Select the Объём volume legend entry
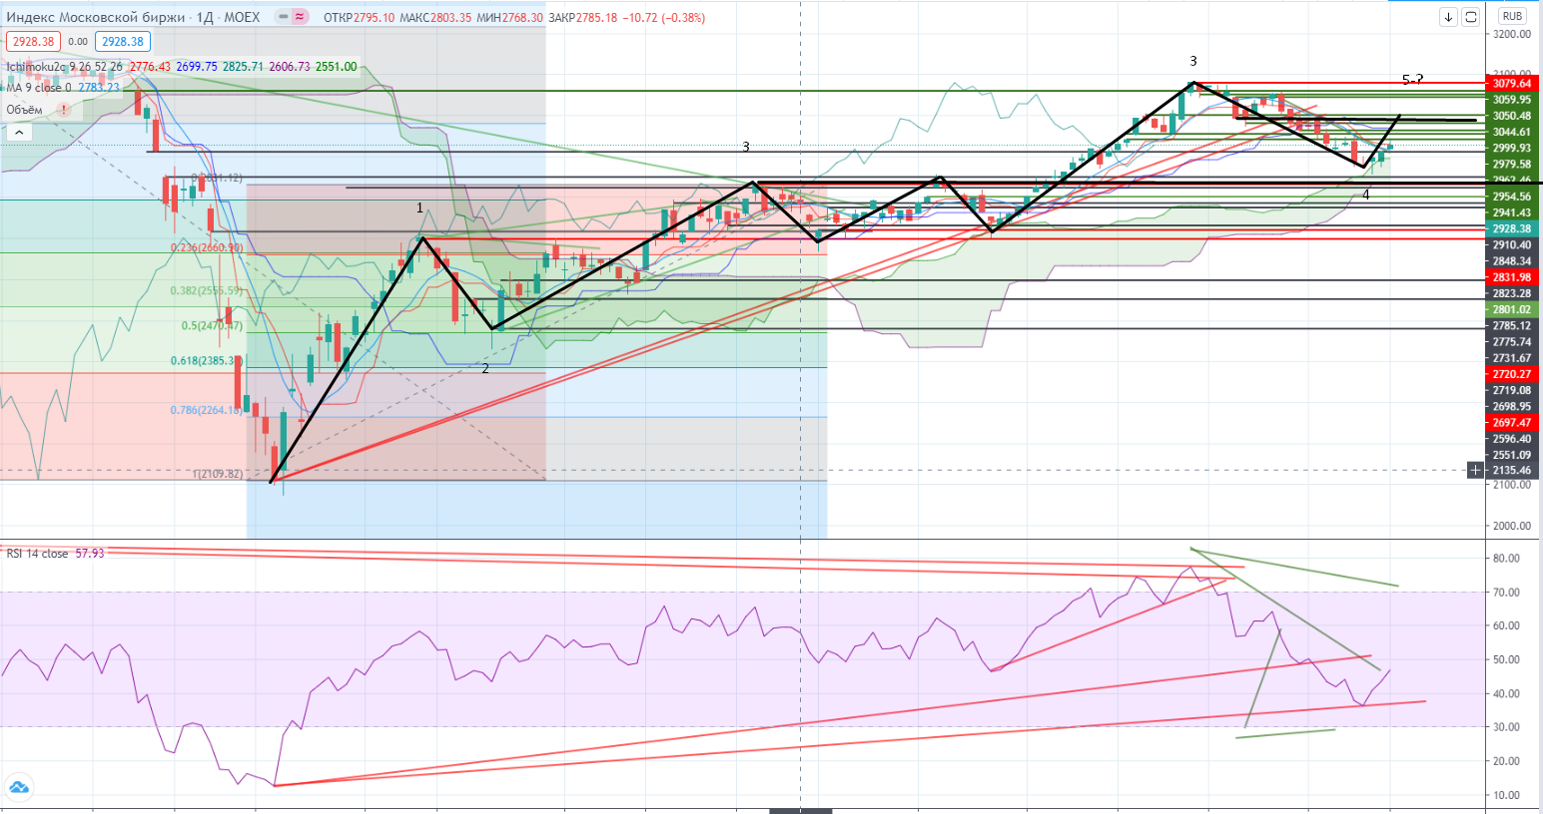The width and height of the screenshot is (1543, 814). click(25, 110)
